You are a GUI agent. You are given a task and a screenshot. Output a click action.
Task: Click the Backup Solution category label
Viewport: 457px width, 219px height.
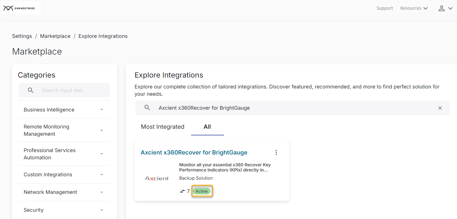coord(196,178)
